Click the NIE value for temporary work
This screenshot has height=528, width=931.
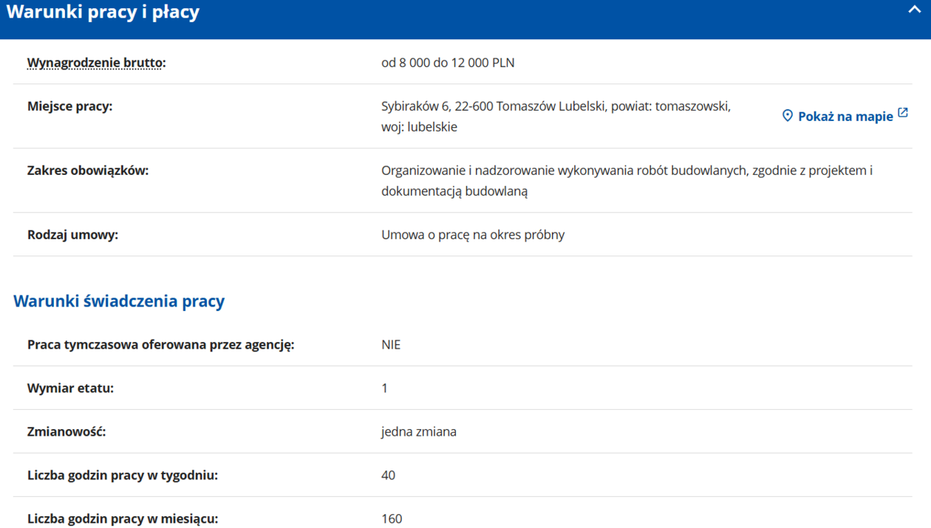pos(391,345)
